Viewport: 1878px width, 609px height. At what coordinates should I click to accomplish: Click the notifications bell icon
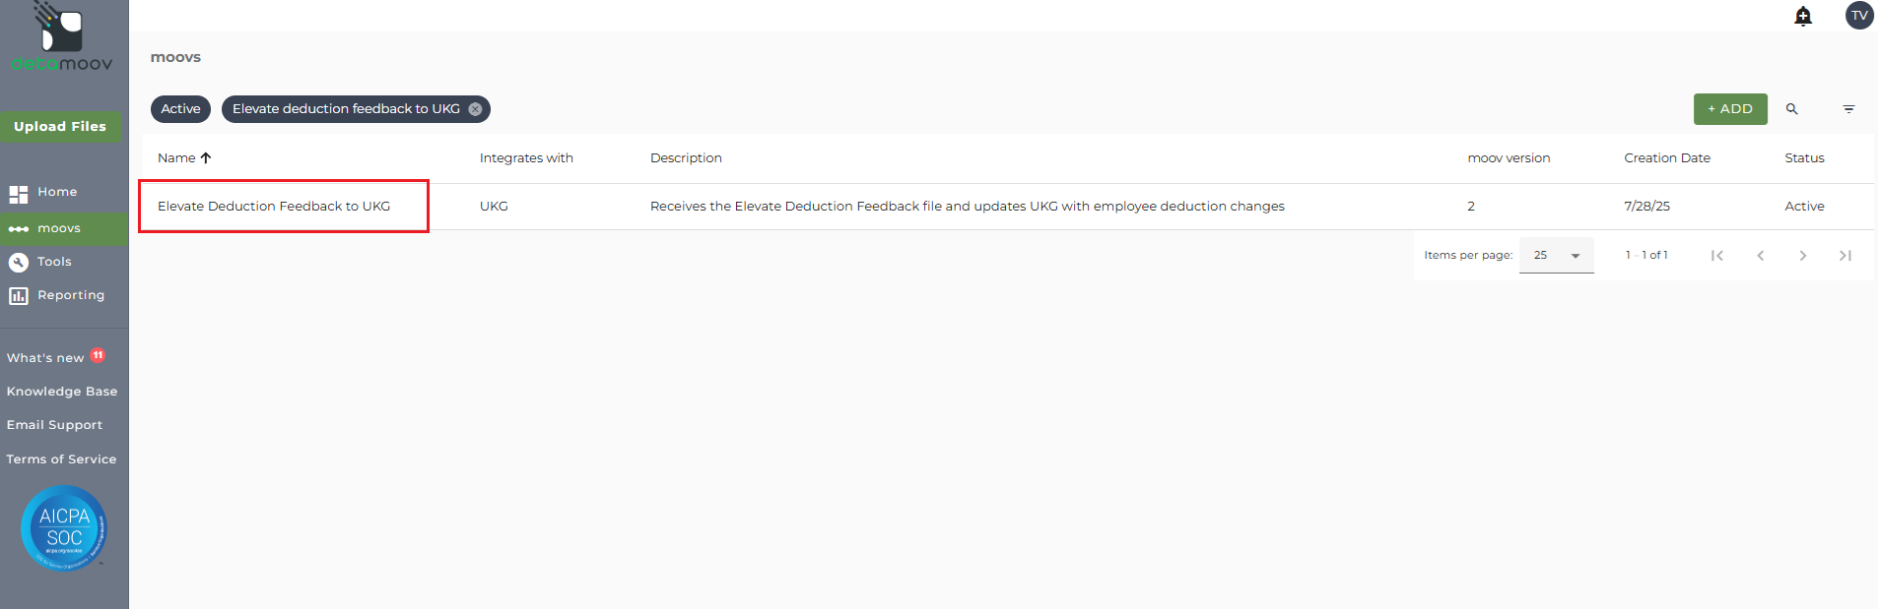click(x=1803, y=16)
